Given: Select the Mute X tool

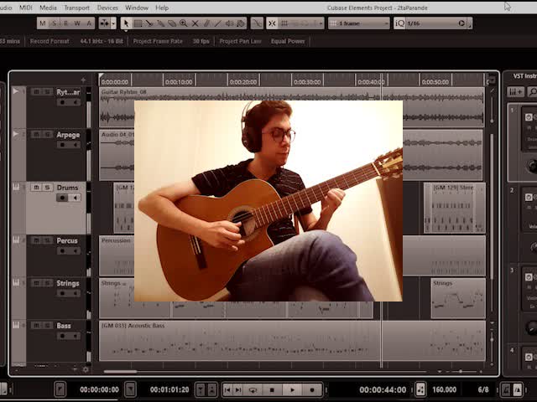Looking at the screenshot, I should [196, 23].
